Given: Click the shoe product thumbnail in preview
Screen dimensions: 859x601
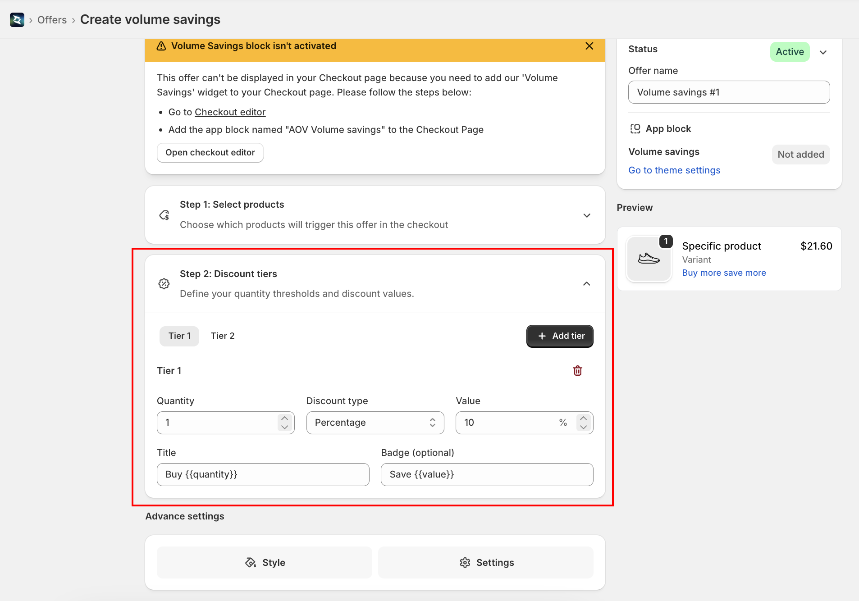Looking at the screenshot, I should 649,259.
